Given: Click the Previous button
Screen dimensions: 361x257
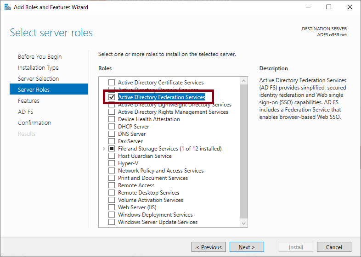Looking at the screenshot, I should 209,247.
